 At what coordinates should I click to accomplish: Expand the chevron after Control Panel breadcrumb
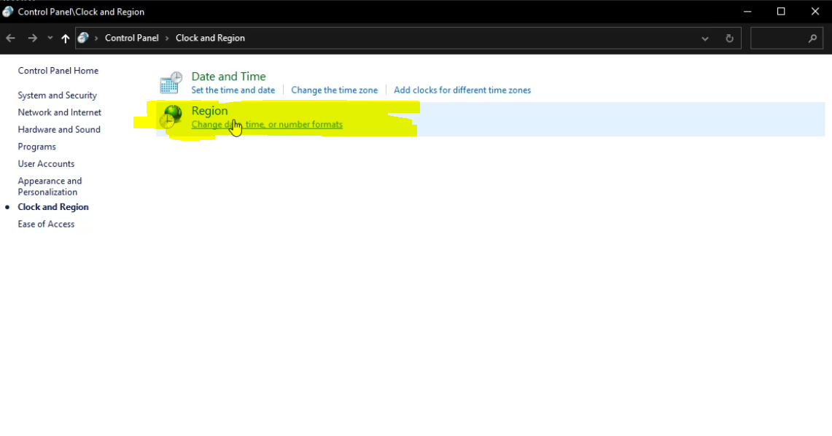[x=167, y=38]
